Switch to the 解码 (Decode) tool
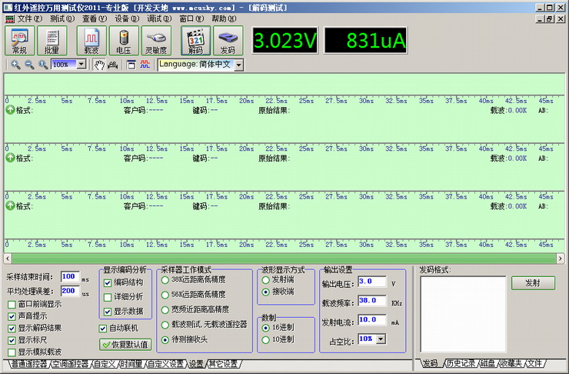Screen dimensions: 569x374 pos(196,41)
